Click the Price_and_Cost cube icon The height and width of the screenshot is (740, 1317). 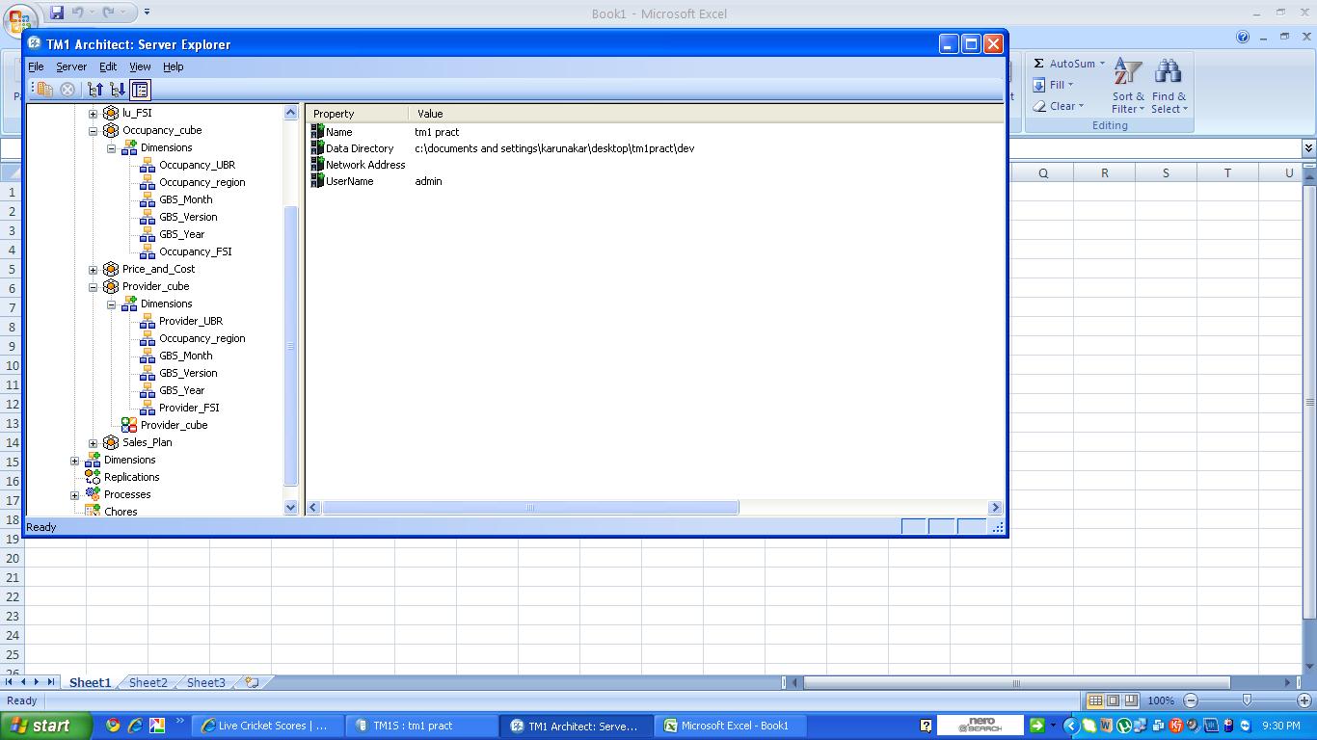point(111,269)
